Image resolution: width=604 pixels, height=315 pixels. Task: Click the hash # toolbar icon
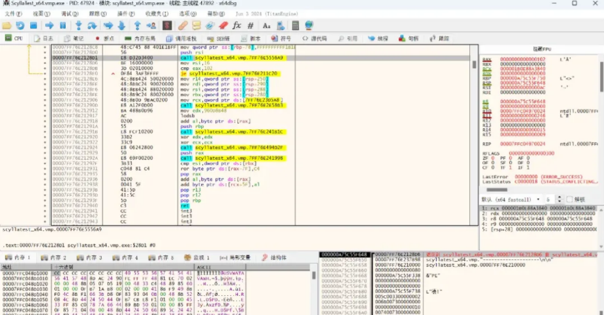click(250, 26)
